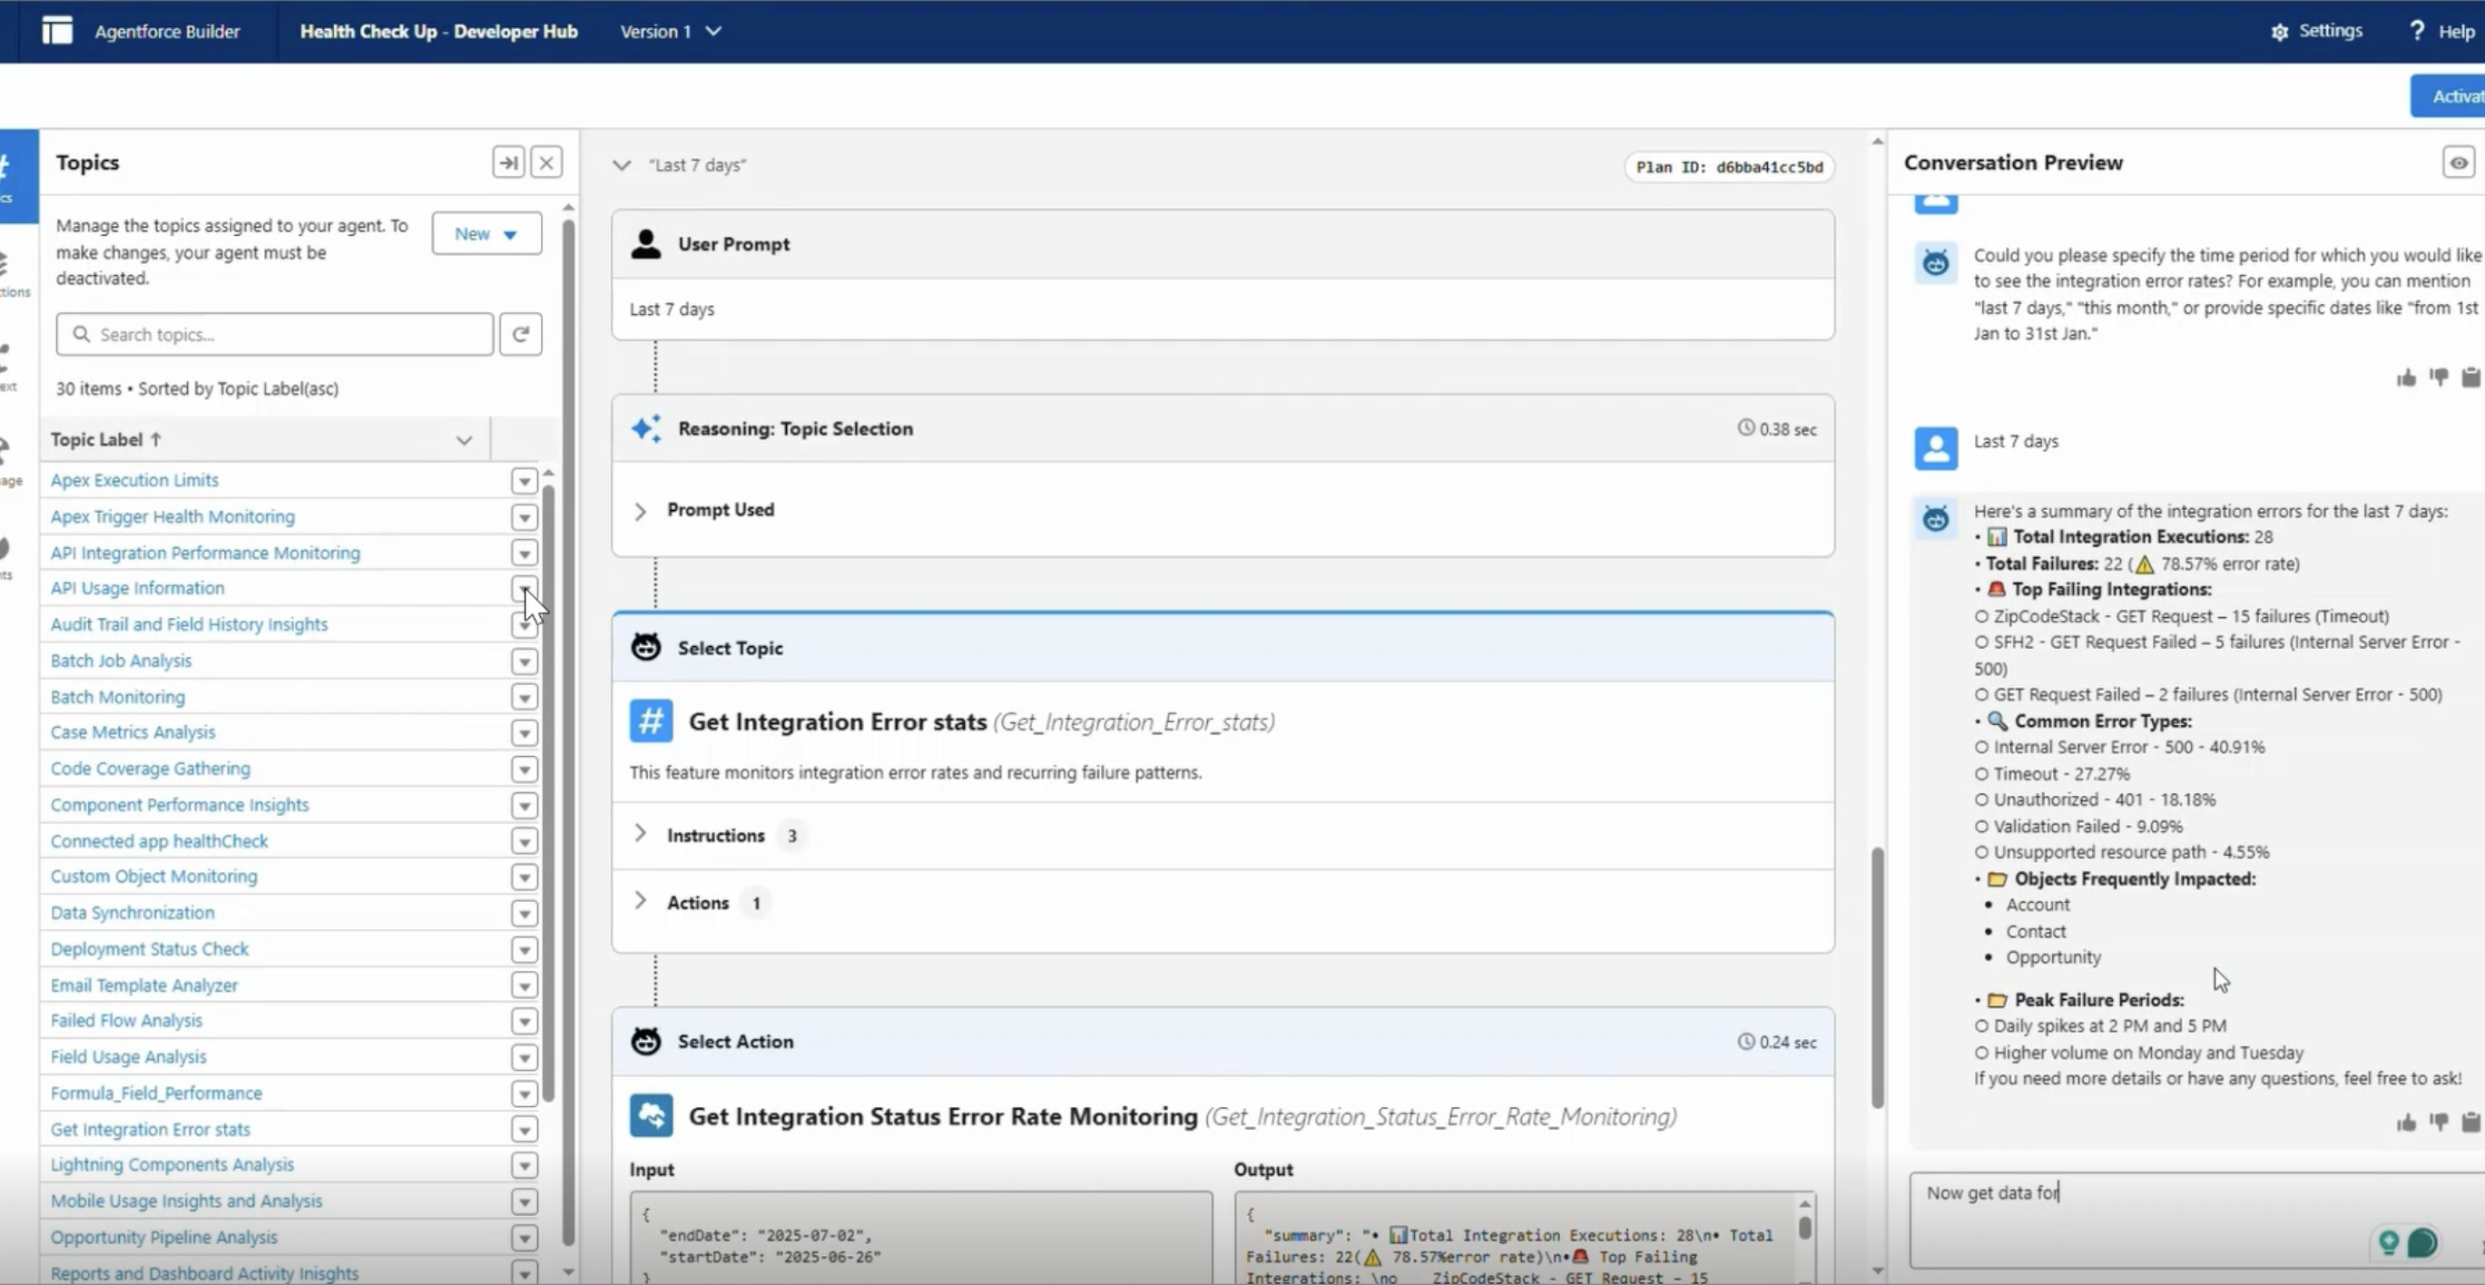Open the Component Performance Insights topic

(181, 805)
